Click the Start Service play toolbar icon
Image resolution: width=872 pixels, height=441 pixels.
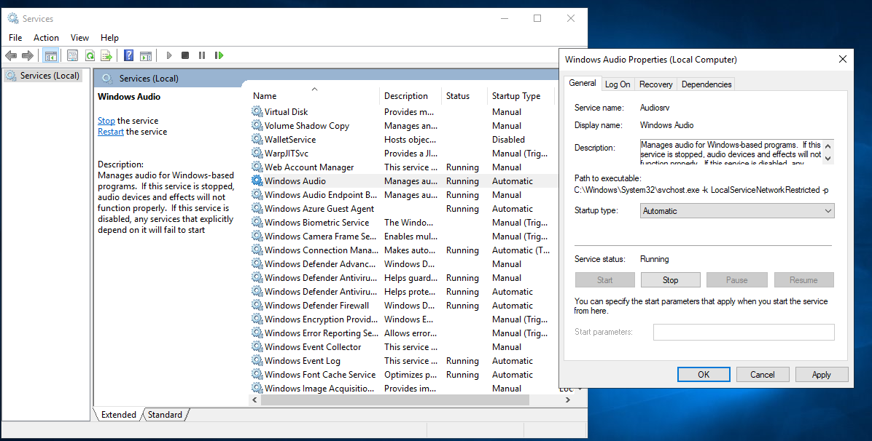pos(169,55)
